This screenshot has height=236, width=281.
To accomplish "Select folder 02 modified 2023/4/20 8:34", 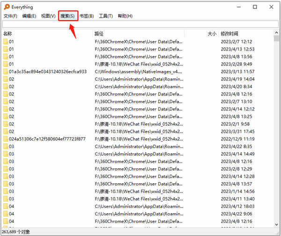I will [8, 86].
